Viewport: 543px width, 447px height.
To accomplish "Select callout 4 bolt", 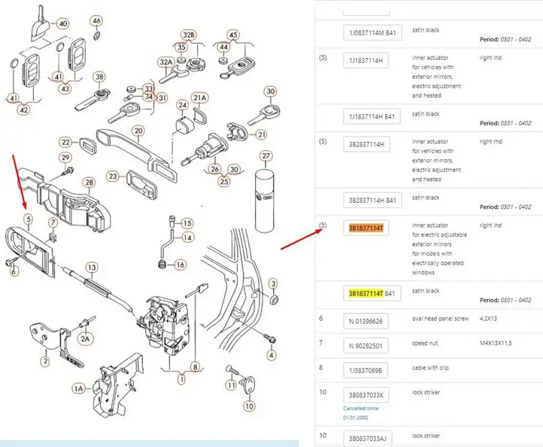I will click(x=271, y=355).
